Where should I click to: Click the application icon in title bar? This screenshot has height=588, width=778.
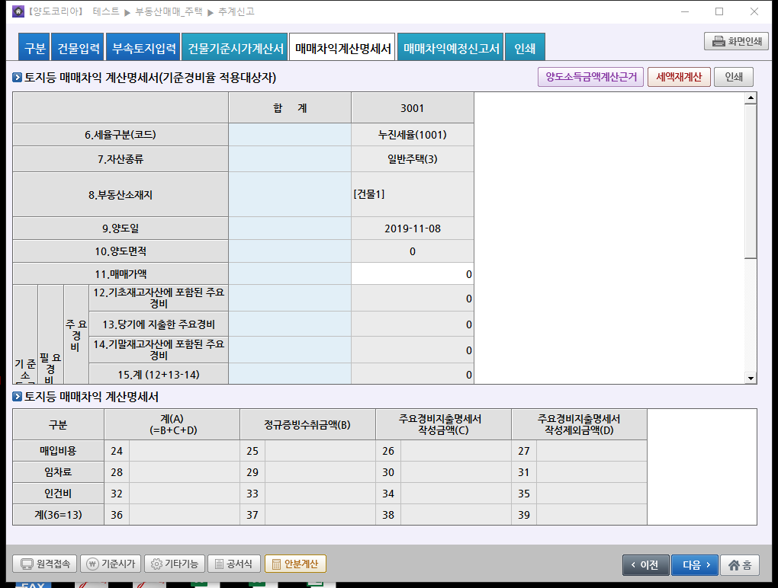pyautogui.click(x=18, y=11)
